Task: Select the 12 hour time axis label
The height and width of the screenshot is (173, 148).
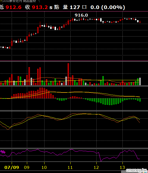Action: pos(96,167)
